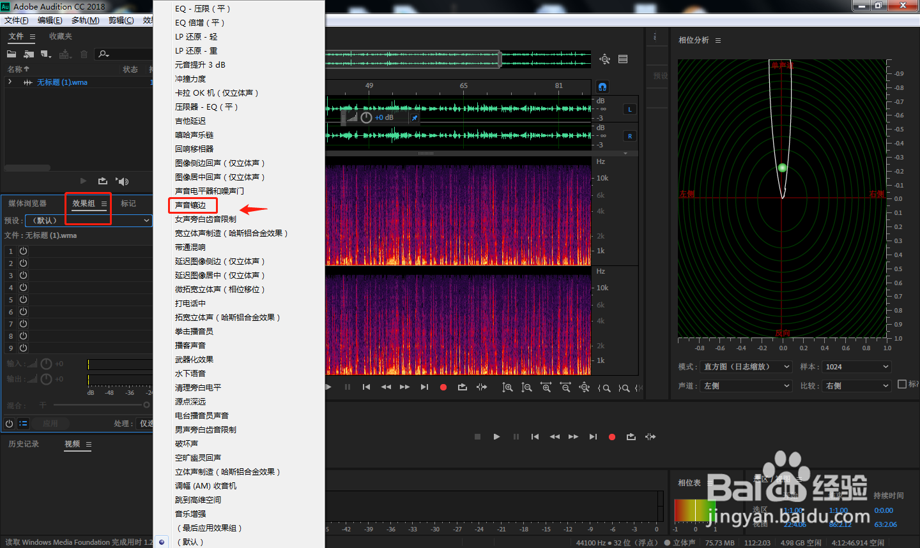Open the Phase Analysis panel menu icon
This screenshot has height=548, width=920.
pyautogui.click(x=718, y=40)
